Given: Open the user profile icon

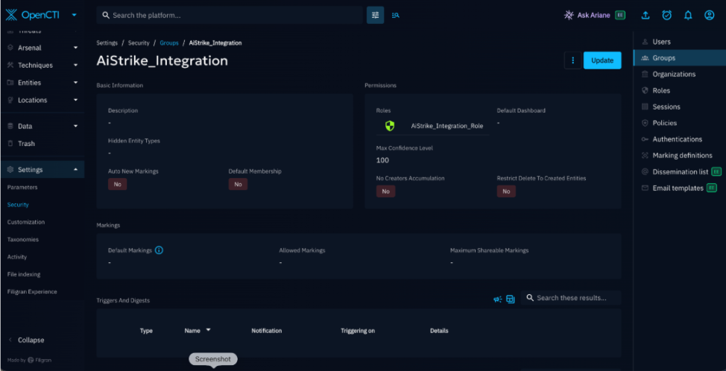Looking at the screenshot, I should [x=710, y=15].
